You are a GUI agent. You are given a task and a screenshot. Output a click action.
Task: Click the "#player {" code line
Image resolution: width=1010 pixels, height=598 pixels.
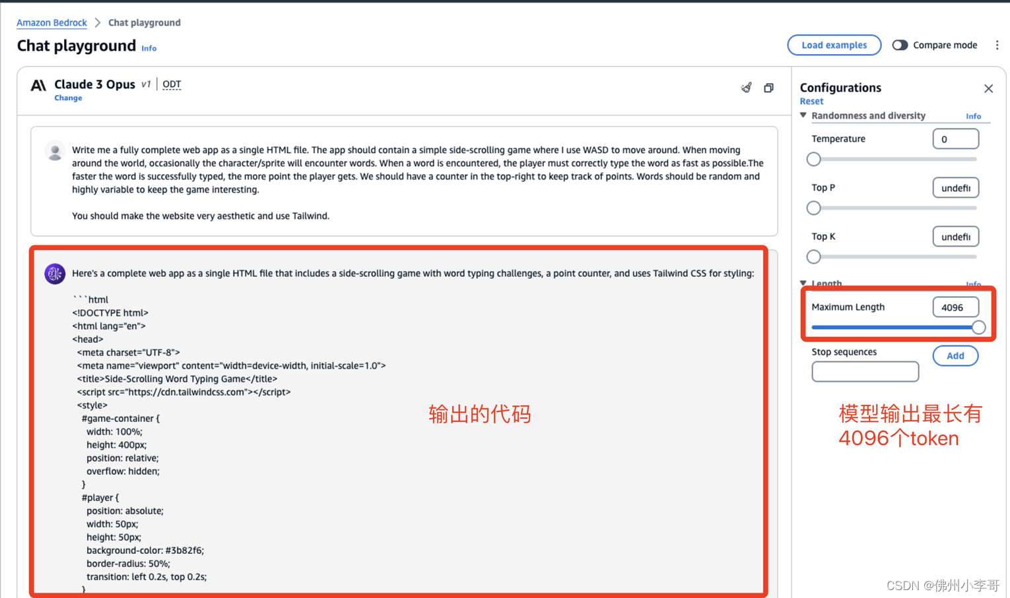coord(100,497)
